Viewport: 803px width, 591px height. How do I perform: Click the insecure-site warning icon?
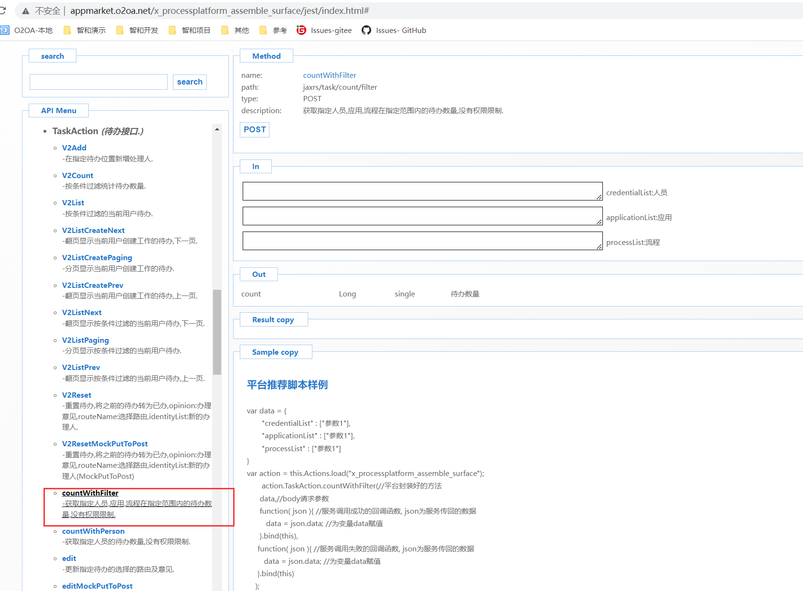click(26, 11)
